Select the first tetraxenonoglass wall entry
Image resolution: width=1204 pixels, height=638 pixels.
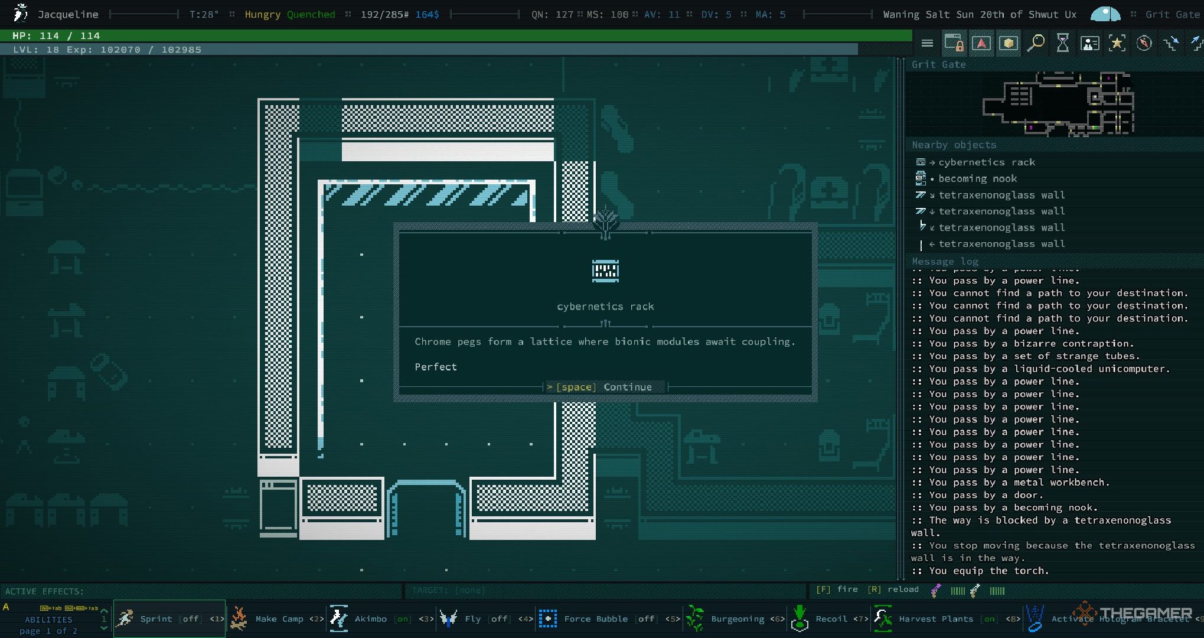coord(1001,195)
